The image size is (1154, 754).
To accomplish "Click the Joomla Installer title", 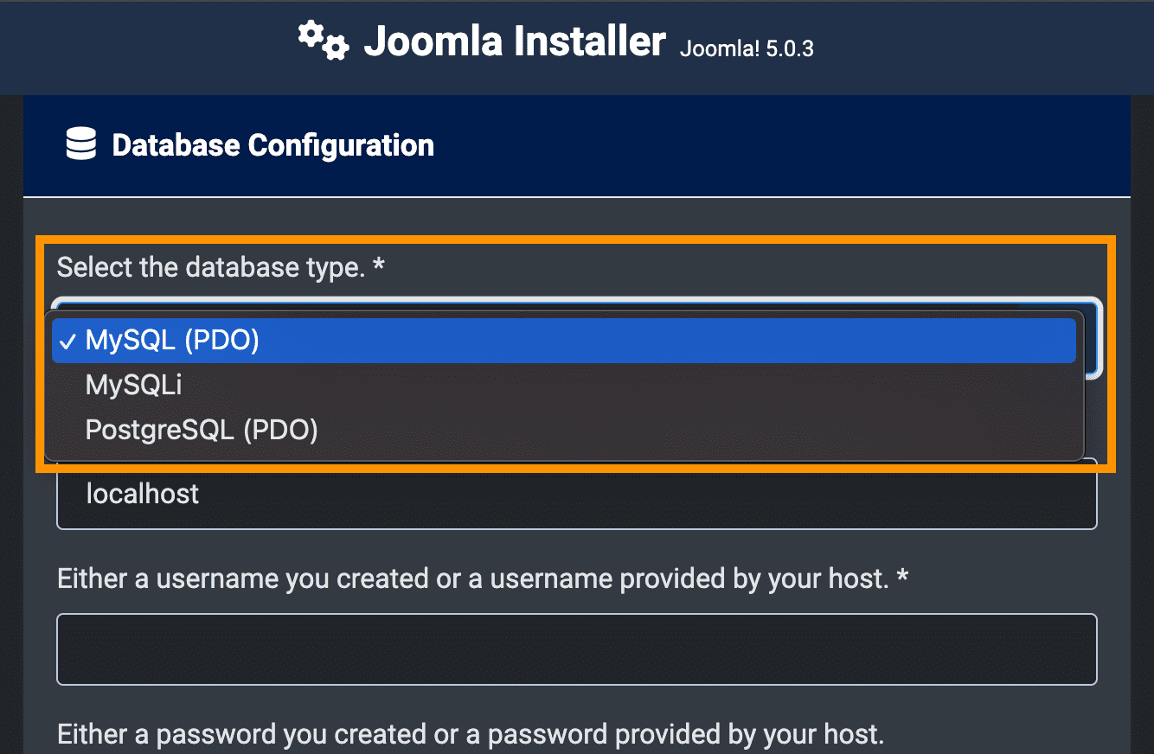I will (x=515, y=41).
